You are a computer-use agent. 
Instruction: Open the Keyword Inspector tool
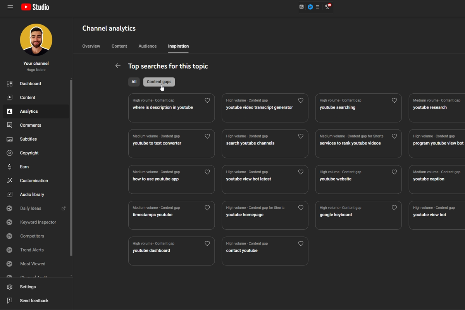(x=37, y=222)
